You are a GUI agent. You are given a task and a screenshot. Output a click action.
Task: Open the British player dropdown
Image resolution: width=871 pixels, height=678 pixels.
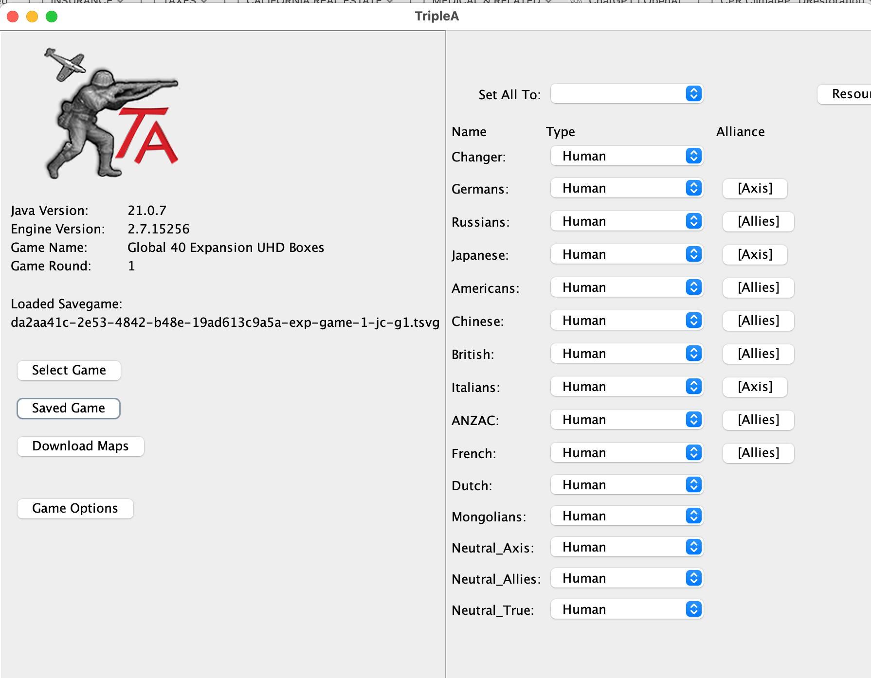(x=626, y=353)
